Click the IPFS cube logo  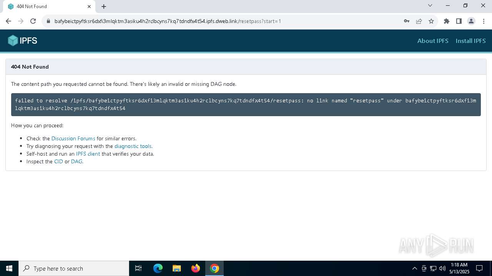pos(22,41)
